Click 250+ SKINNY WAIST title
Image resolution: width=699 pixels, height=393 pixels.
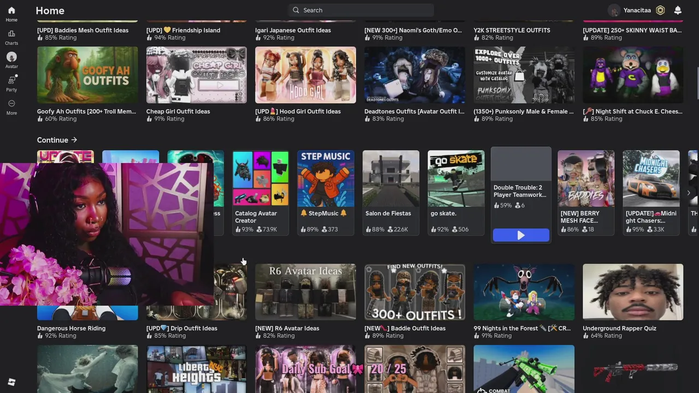coord(632,30)
